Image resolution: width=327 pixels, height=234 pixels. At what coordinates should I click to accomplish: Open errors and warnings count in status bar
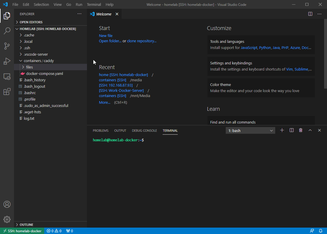point(54,231)
